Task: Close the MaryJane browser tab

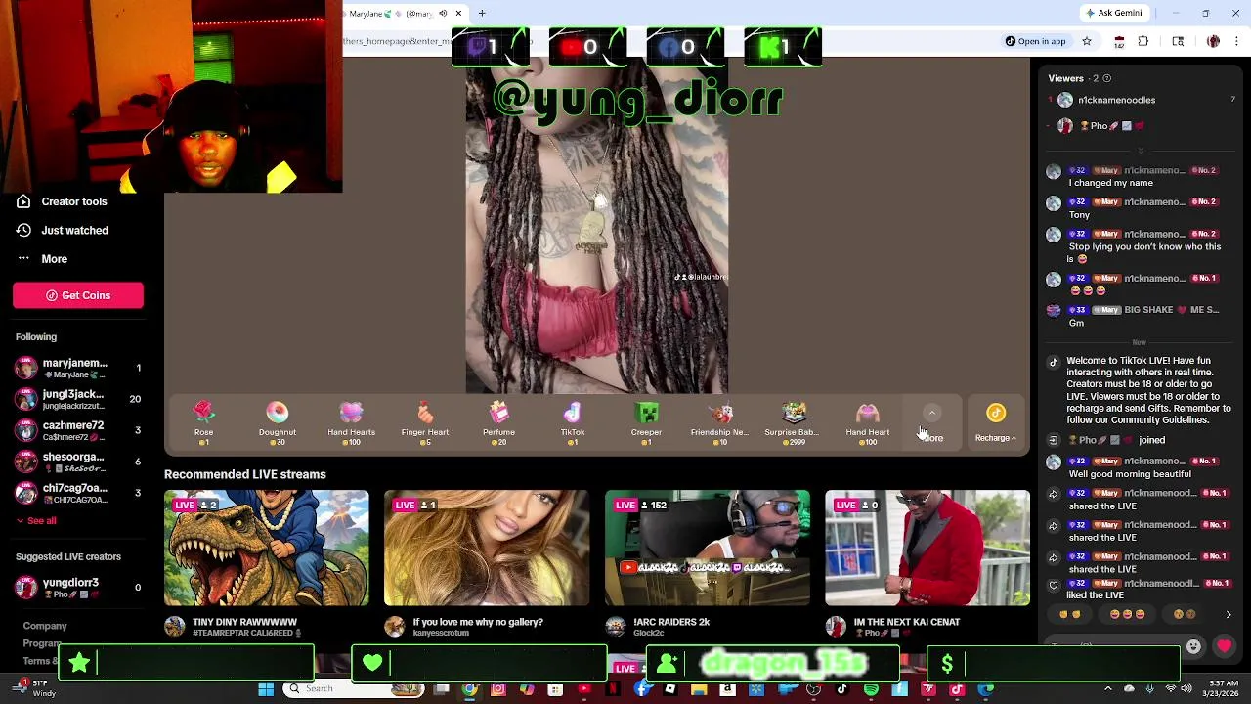Action: pos(458,14)
